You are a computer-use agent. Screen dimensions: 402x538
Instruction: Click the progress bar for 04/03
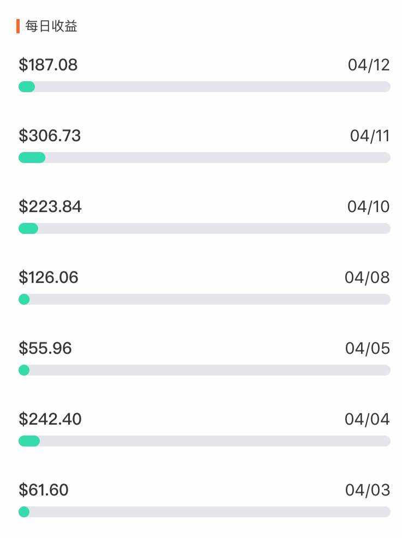[205, 512]
